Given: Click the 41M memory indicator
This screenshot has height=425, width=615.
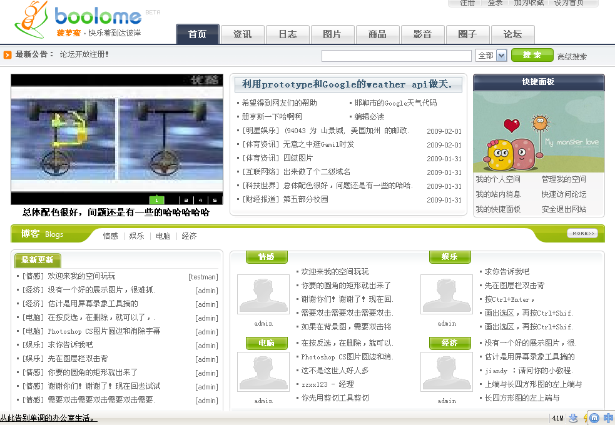Looking at the screenshot, I should pyautogui.click(x=557, y=418).
